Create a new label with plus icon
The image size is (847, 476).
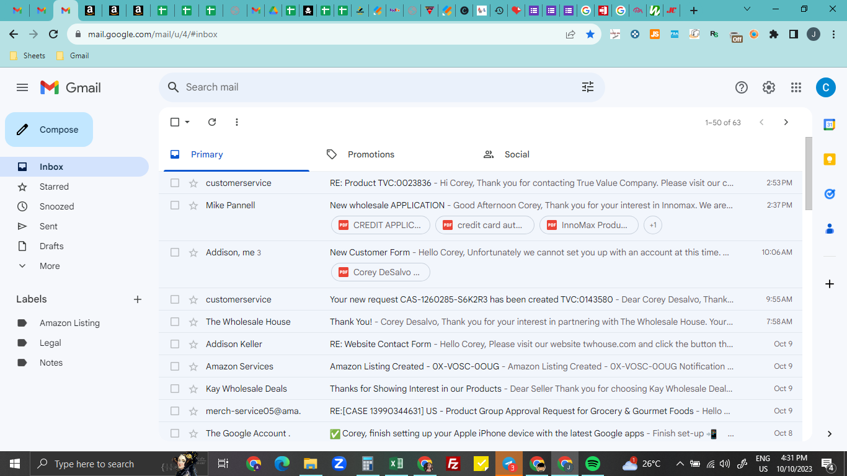(x=138, y=299)
